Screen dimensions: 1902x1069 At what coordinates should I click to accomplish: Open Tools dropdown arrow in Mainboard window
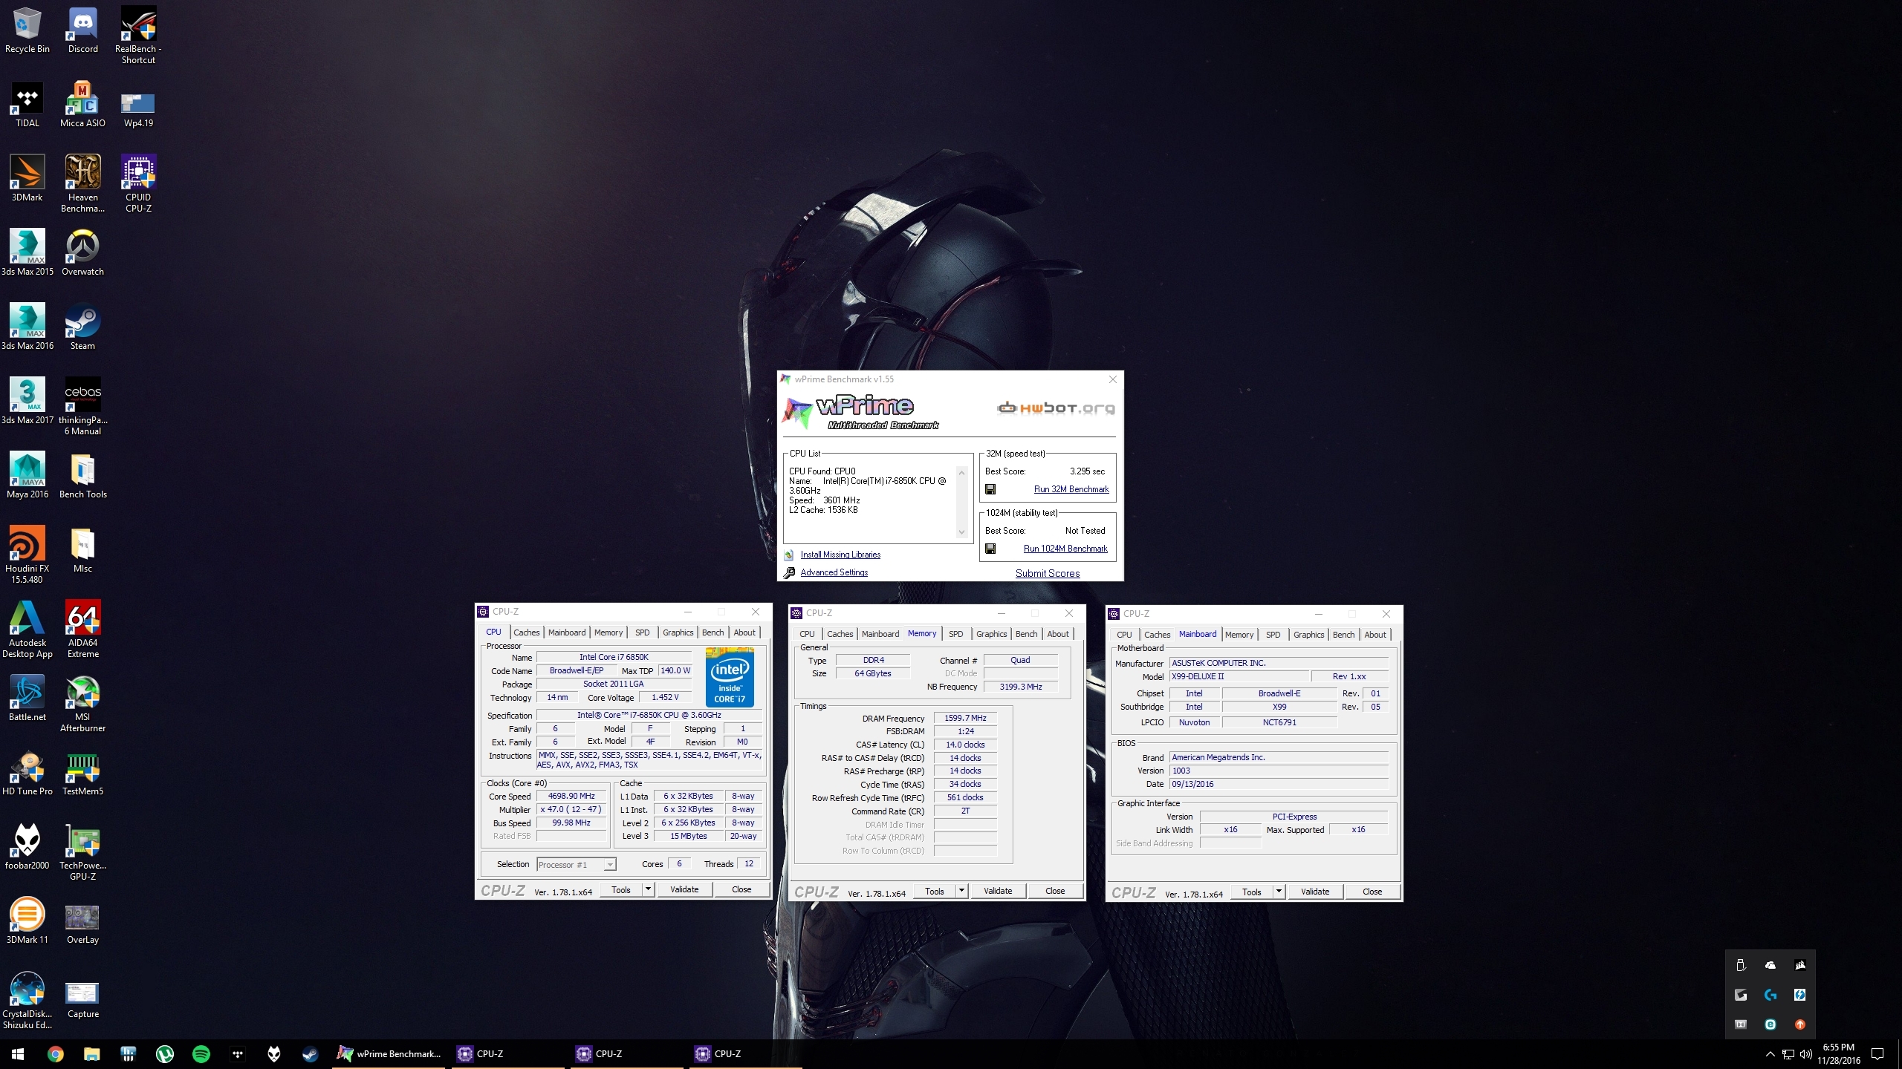pos(1279,892)
